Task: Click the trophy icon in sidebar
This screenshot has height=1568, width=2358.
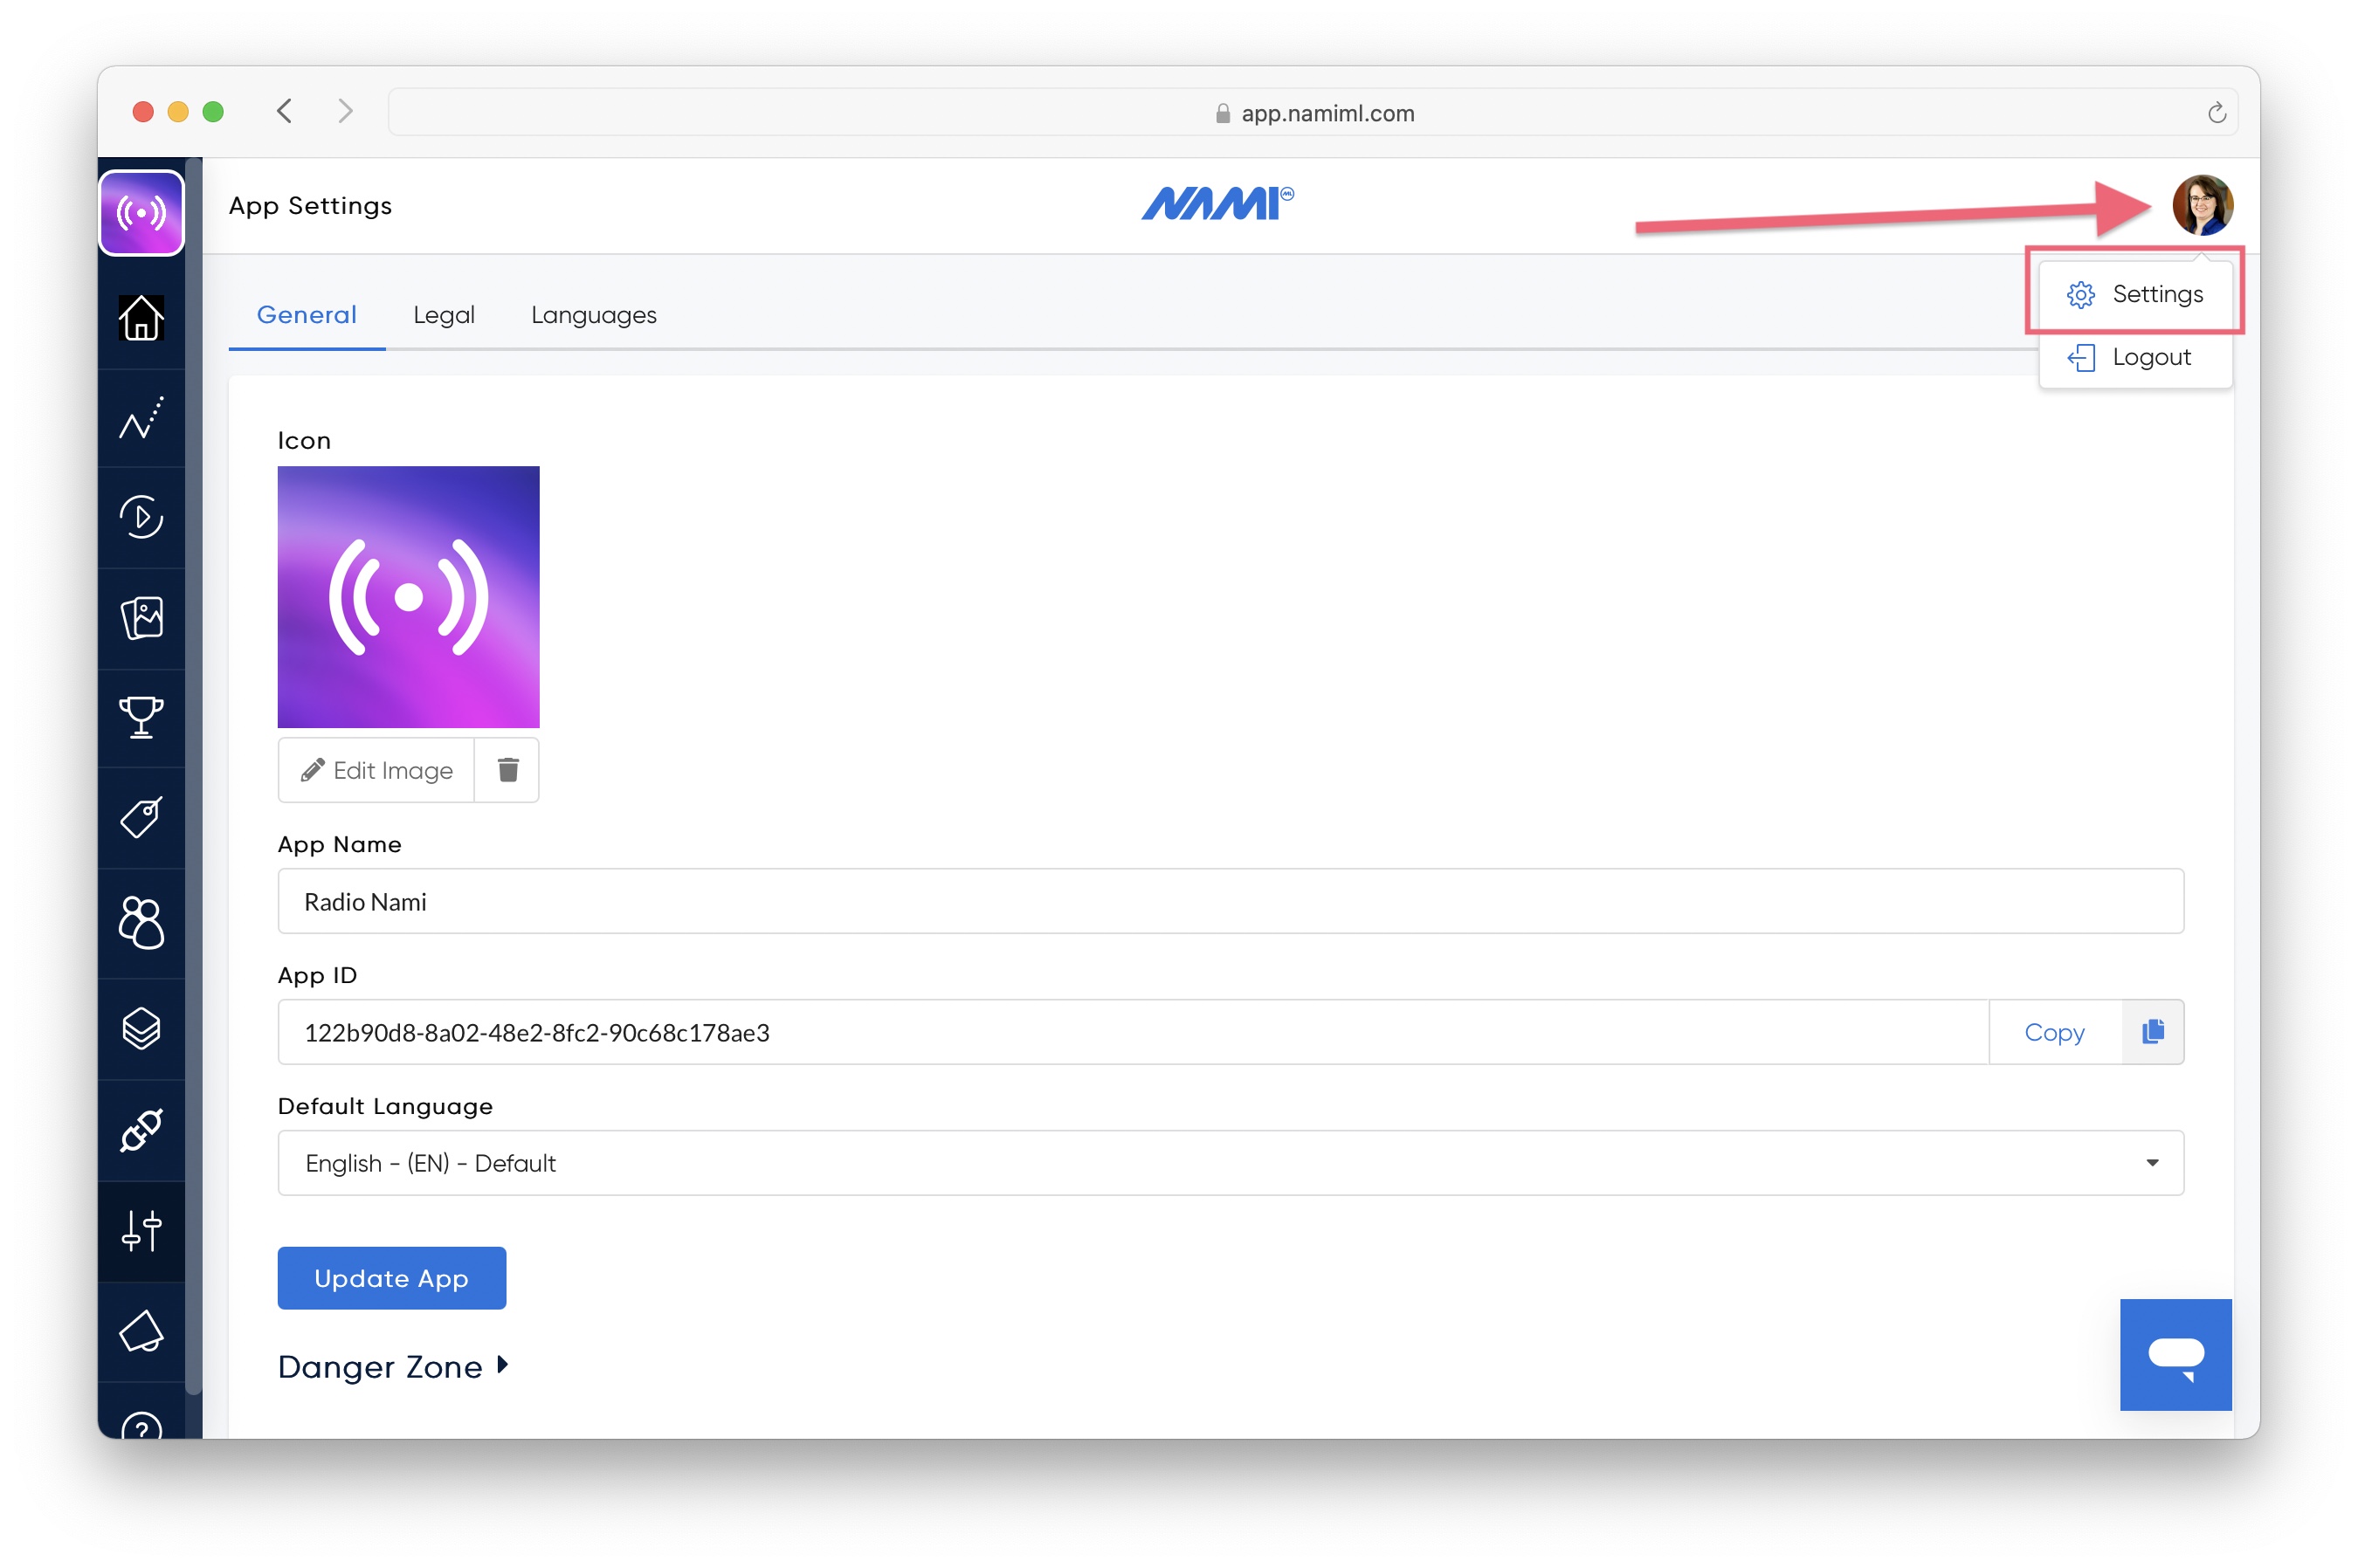Action: coord(141,717)
